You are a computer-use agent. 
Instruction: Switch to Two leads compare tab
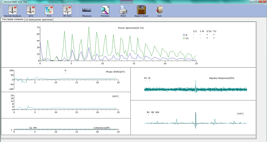click(x=13, y=19)
